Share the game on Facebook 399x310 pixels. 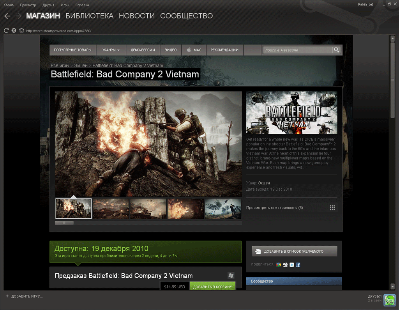298,265
